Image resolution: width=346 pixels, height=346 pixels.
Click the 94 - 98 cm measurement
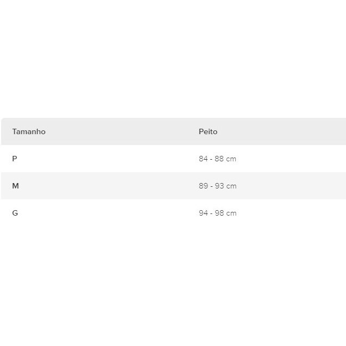pyautogui.click(x=217, y=213)
